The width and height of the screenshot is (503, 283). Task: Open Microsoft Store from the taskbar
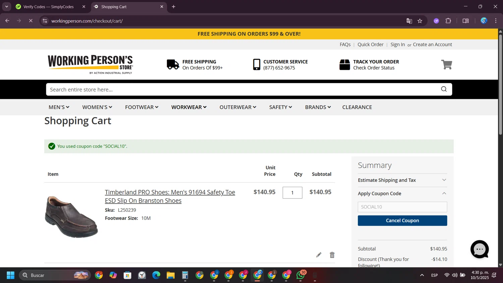tap(127, 275)
